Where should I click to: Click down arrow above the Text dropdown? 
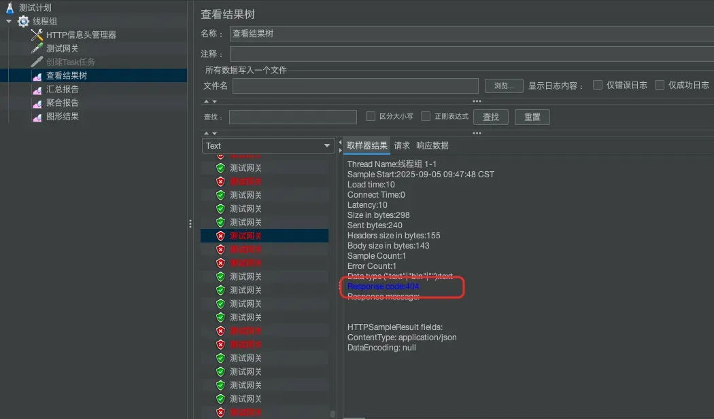[214, 133]
